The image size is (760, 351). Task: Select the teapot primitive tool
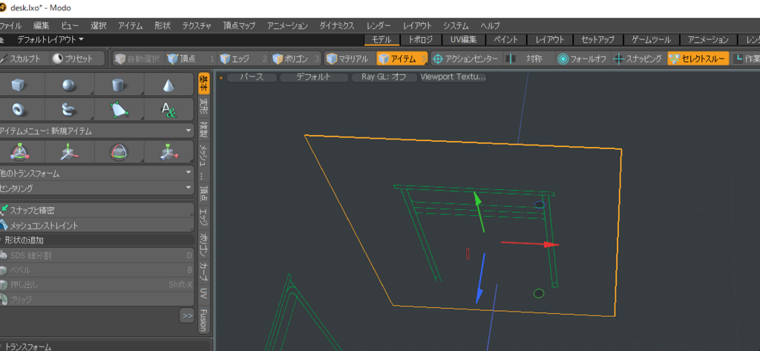tap(69, 110)
